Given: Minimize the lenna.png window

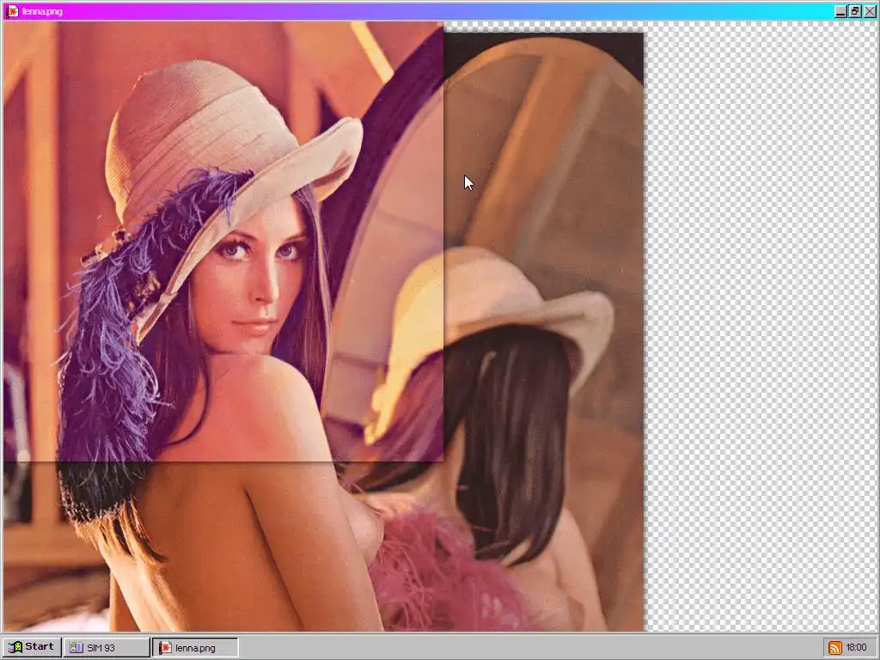Looking at the screenshot, I should tap(840, 11).
